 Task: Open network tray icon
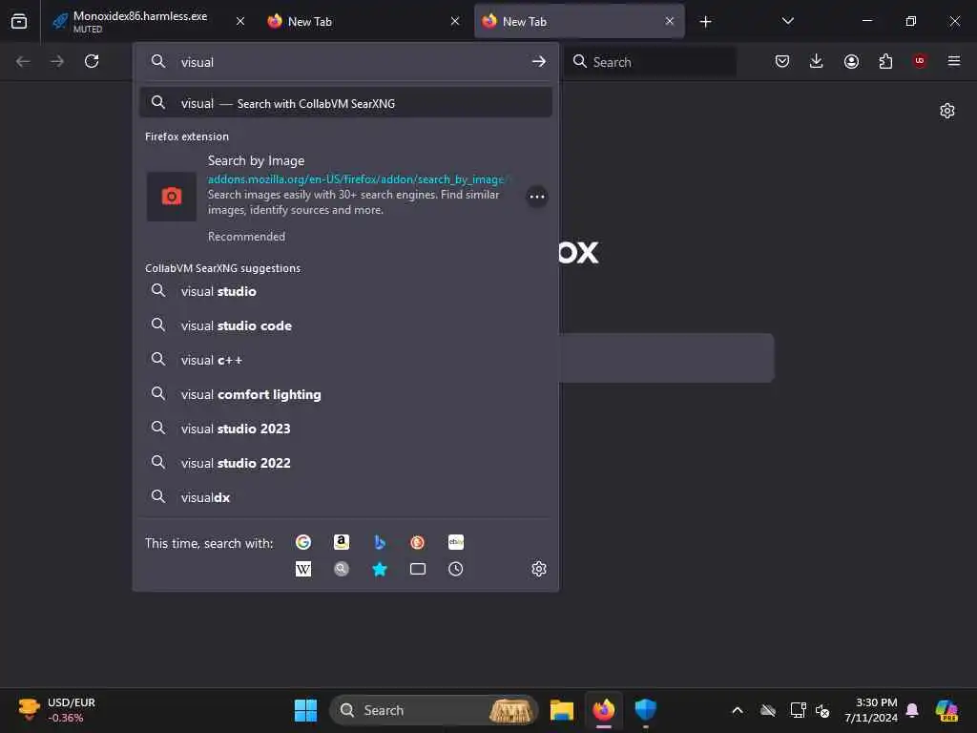coord(798,710)
